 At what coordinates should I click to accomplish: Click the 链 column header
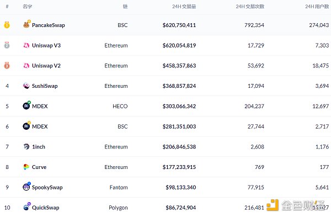point(125,7)
